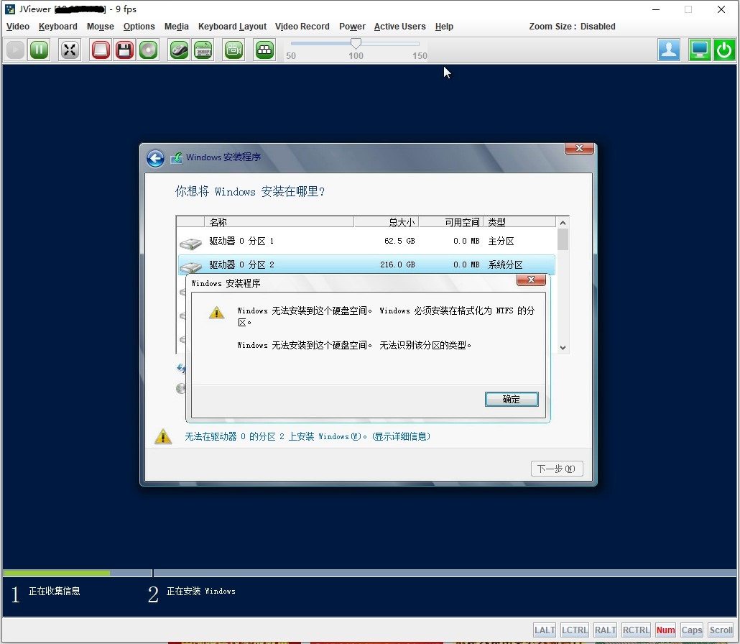Open the Media menu
740x644 pixels.
(x=177, y=27)
